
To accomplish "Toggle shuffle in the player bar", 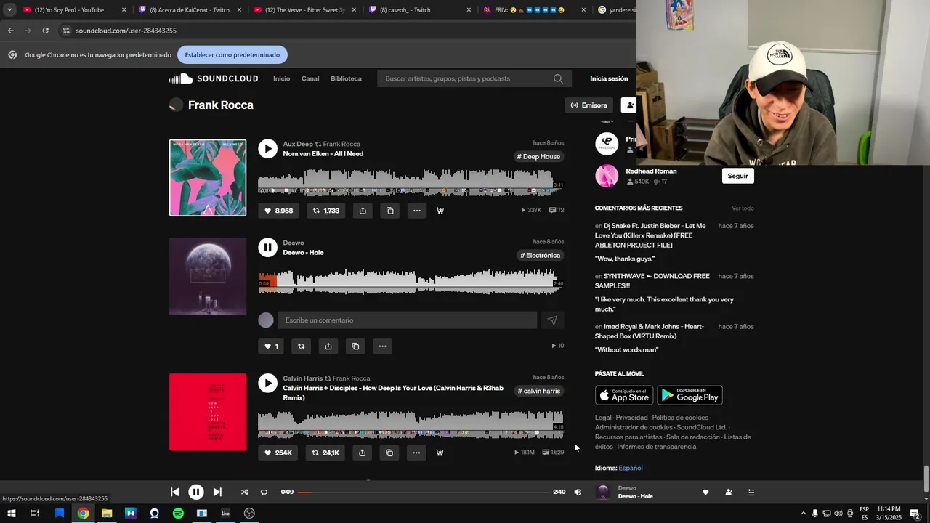I will pos(244,492).
